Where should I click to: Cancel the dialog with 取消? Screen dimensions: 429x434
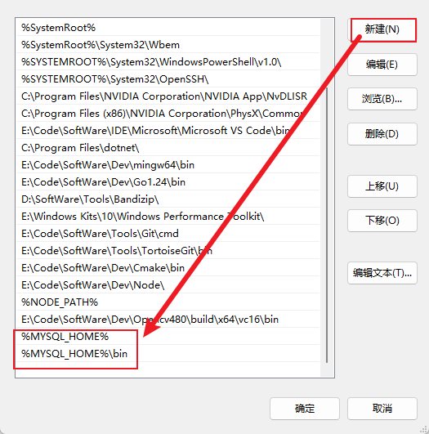tap(382, 409)
